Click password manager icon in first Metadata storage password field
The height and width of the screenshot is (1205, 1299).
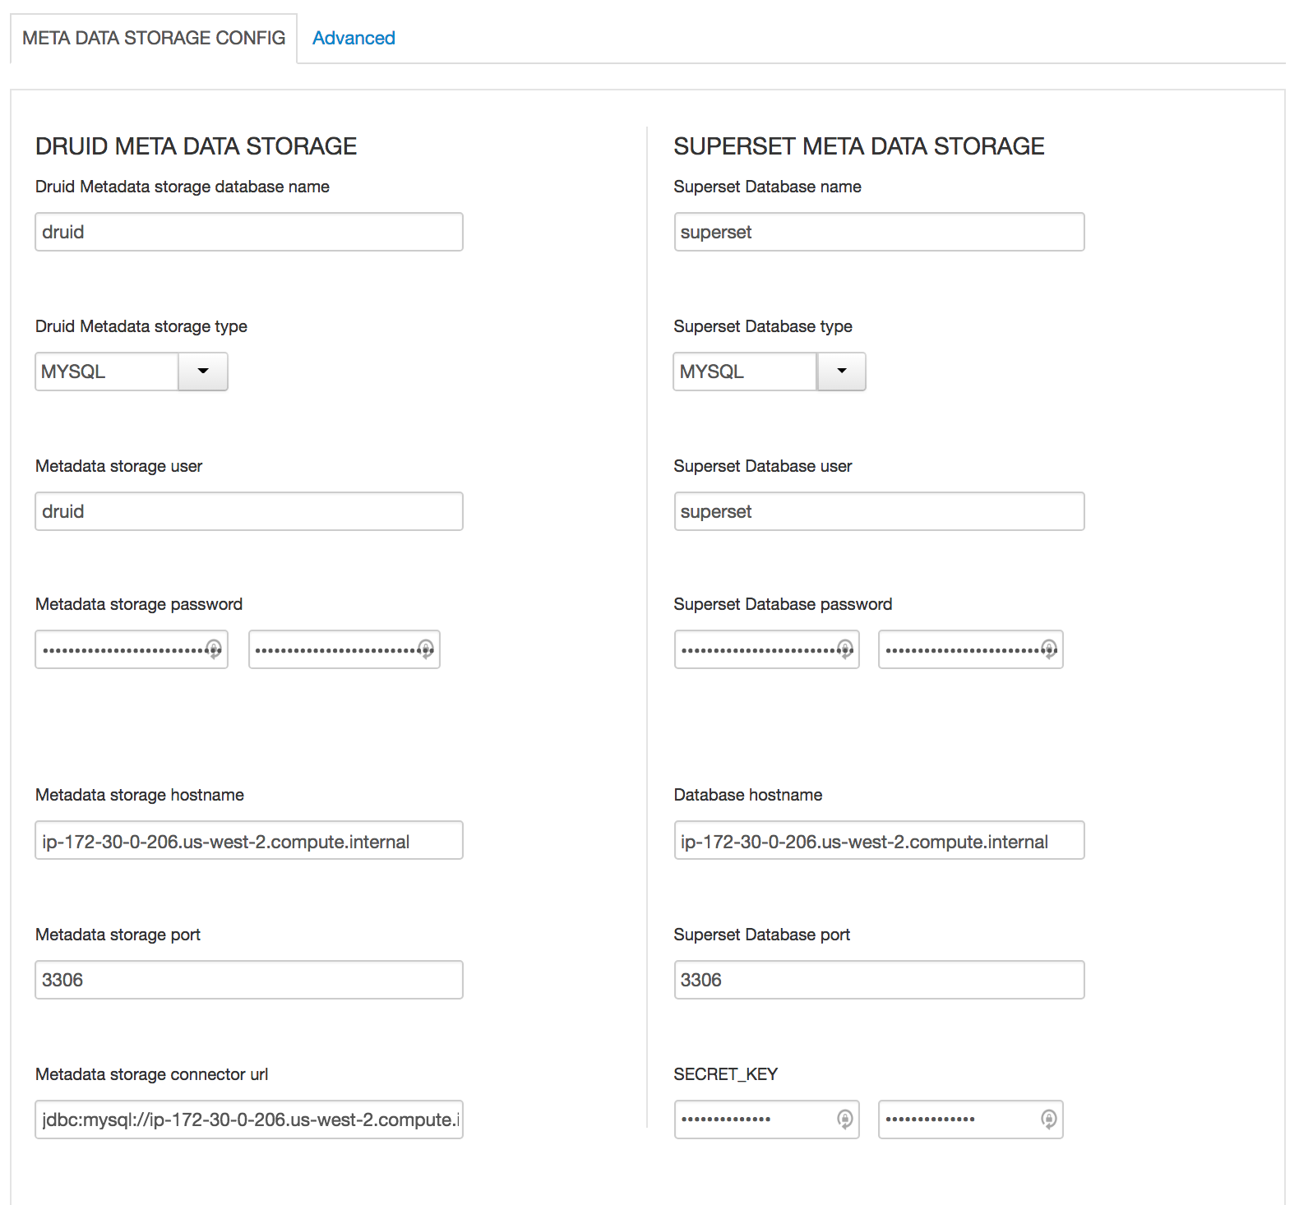tap(213, 649)
